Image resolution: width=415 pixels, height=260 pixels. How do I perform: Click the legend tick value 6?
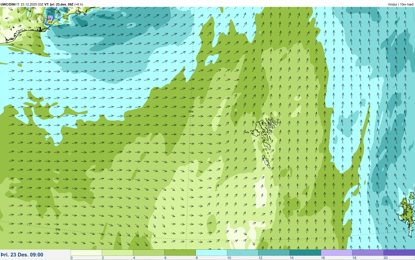(165, 258)
